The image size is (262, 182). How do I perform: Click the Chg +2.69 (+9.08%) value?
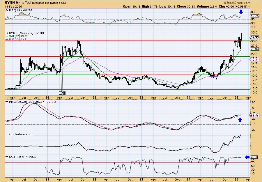click(x=233, y=6)
